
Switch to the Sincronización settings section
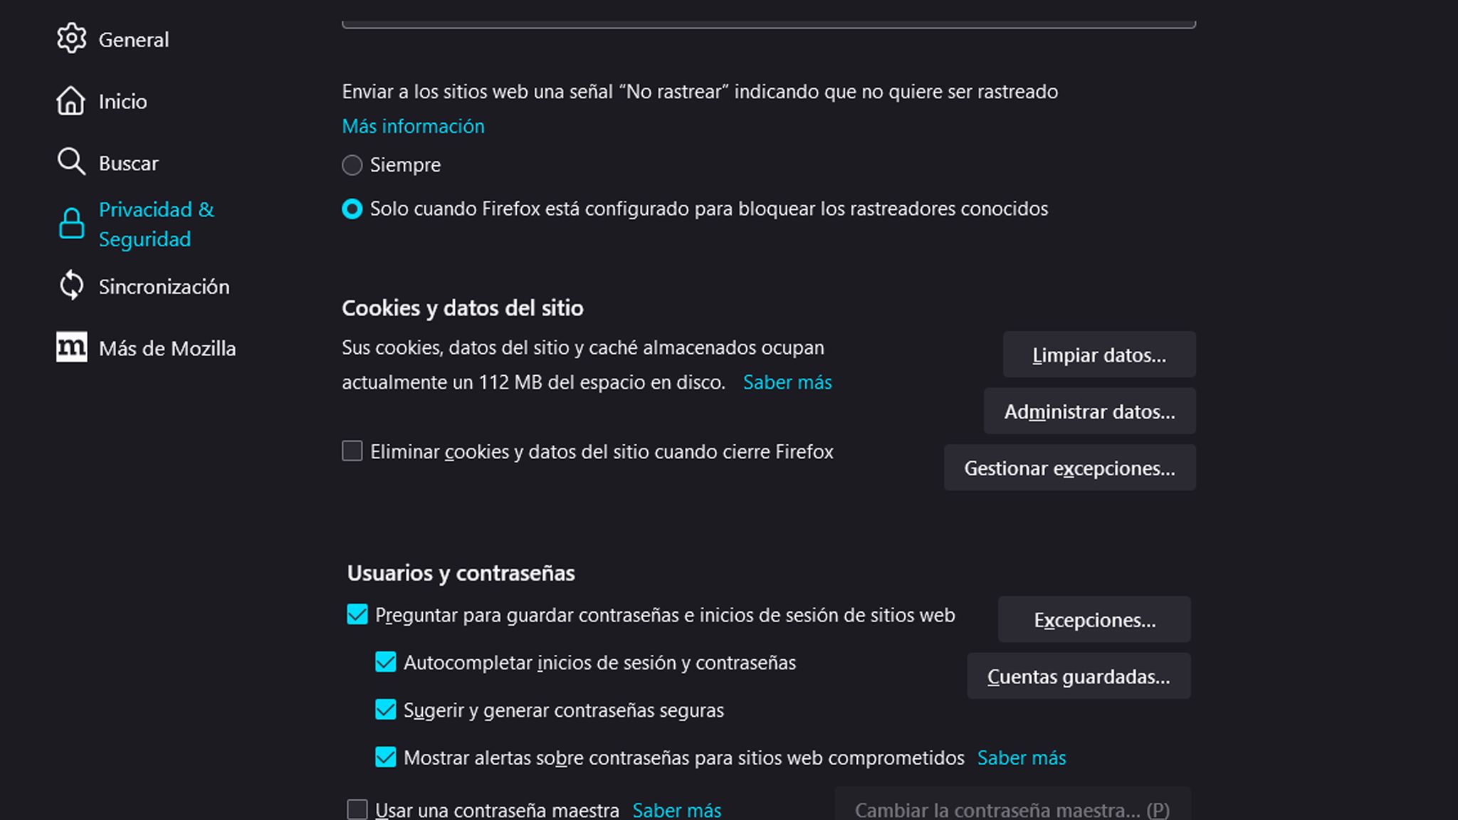tap(164, 285)
